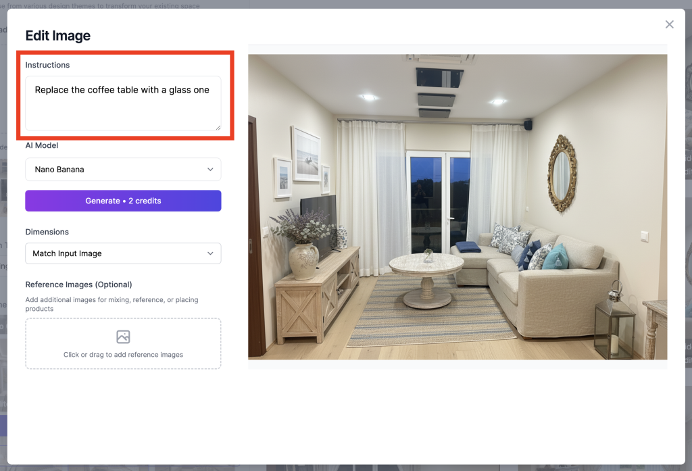Screen dimensions: 692x471
Task: Click inside the Instructions text field
Action: click(x=123, y=103)
